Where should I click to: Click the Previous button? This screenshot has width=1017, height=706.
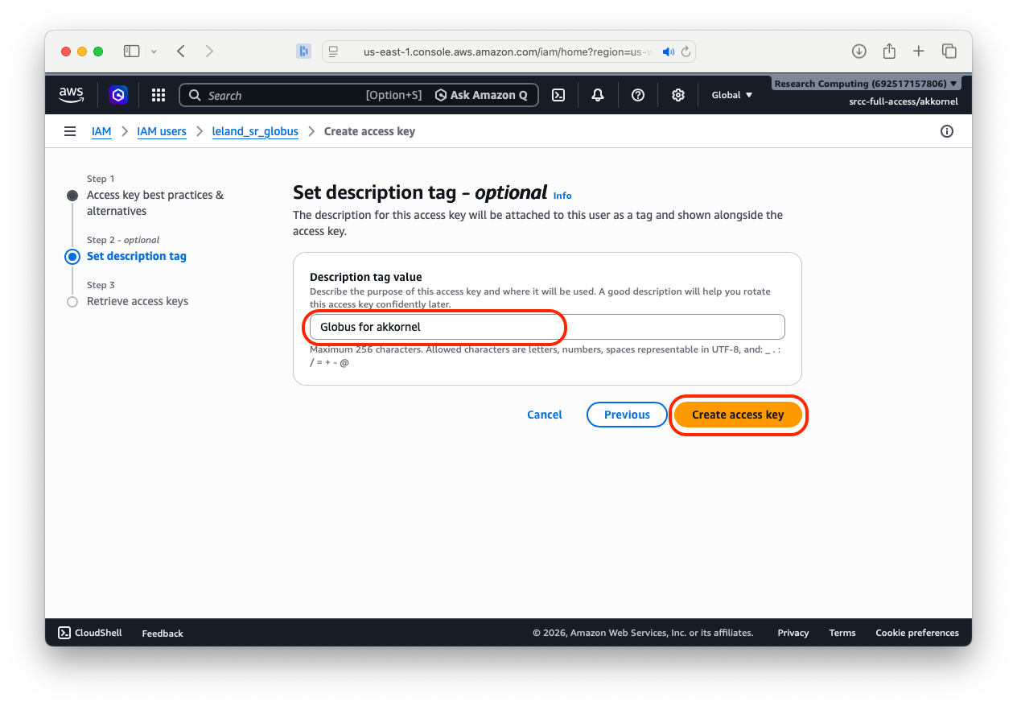click(x=627, y=415)
